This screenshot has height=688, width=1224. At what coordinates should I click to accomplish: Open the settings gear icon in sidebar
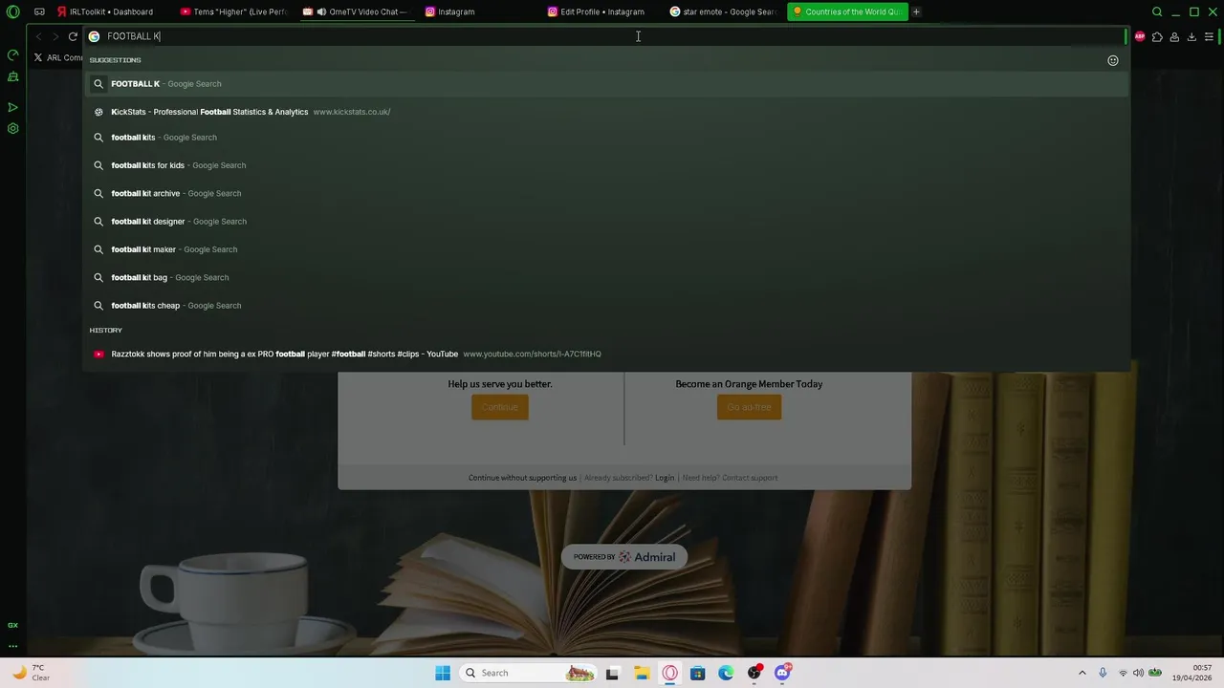(13, 128)
